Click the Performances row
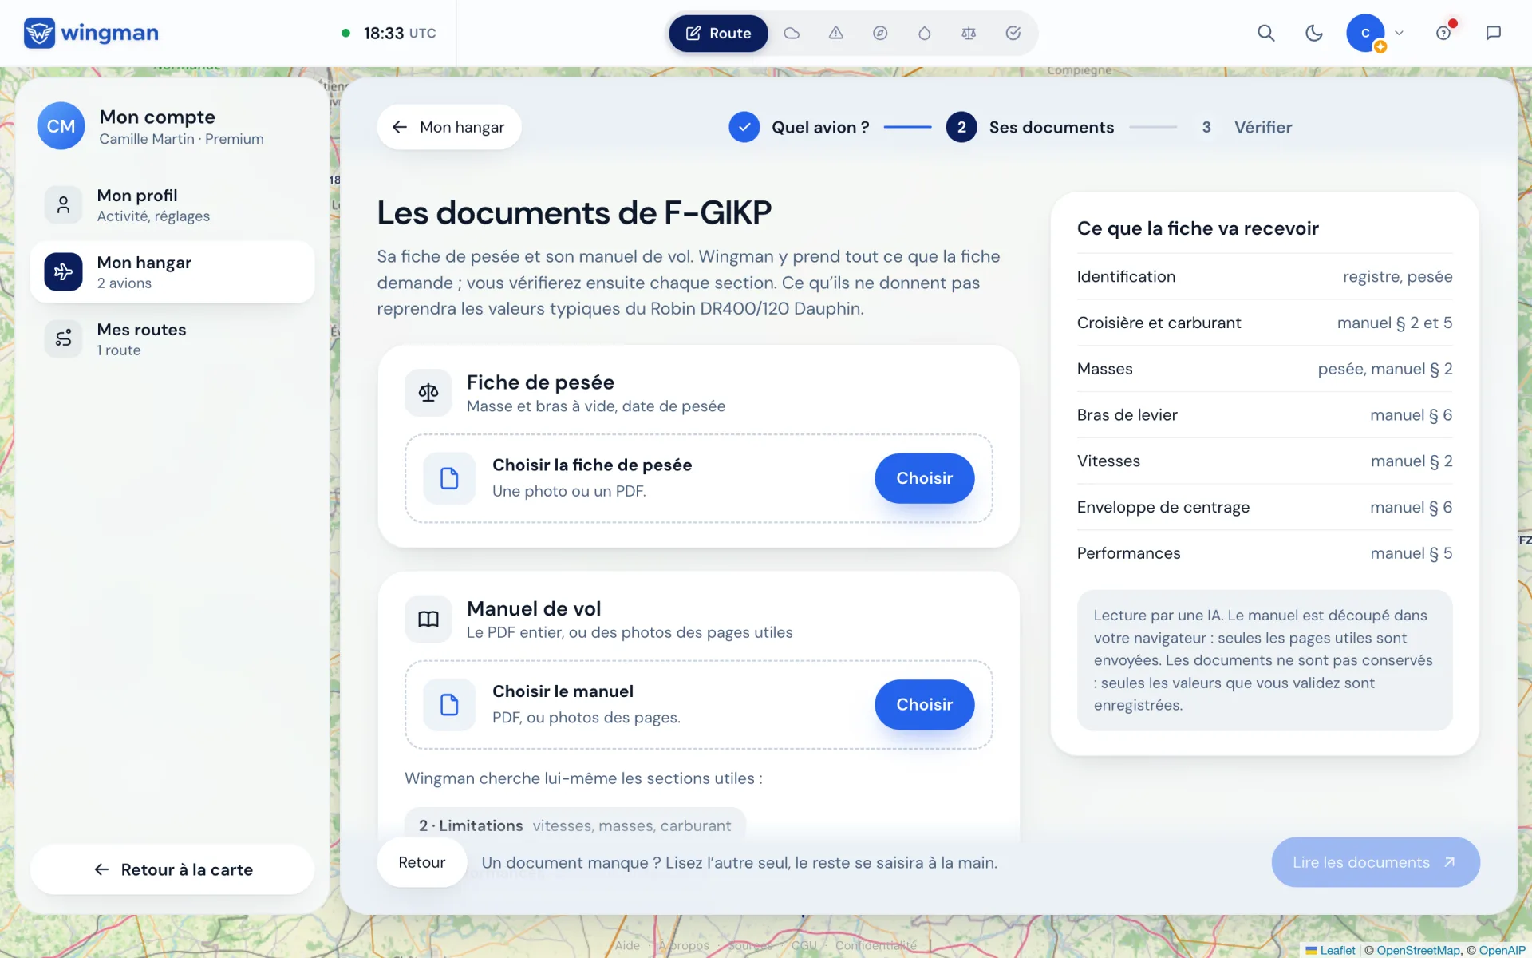Screen dimensions: 1532x958 [1264, 553]
